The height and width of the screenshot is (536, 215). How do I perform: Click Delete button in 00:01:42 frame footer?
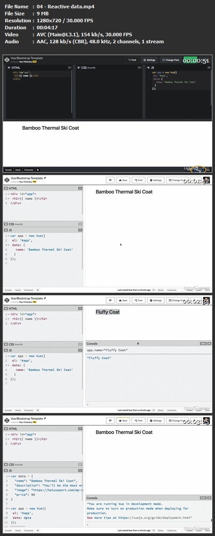pos(160,289)
